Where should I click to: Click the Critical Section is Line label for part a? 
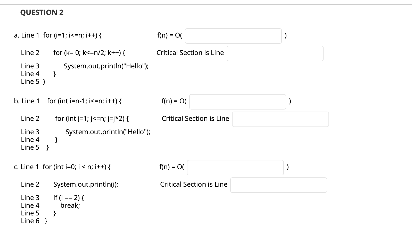coord(190,53)
